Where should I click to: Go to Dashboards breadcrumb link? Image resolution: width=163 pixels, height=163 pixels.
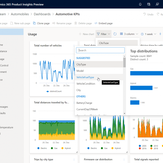pos(42,14)
